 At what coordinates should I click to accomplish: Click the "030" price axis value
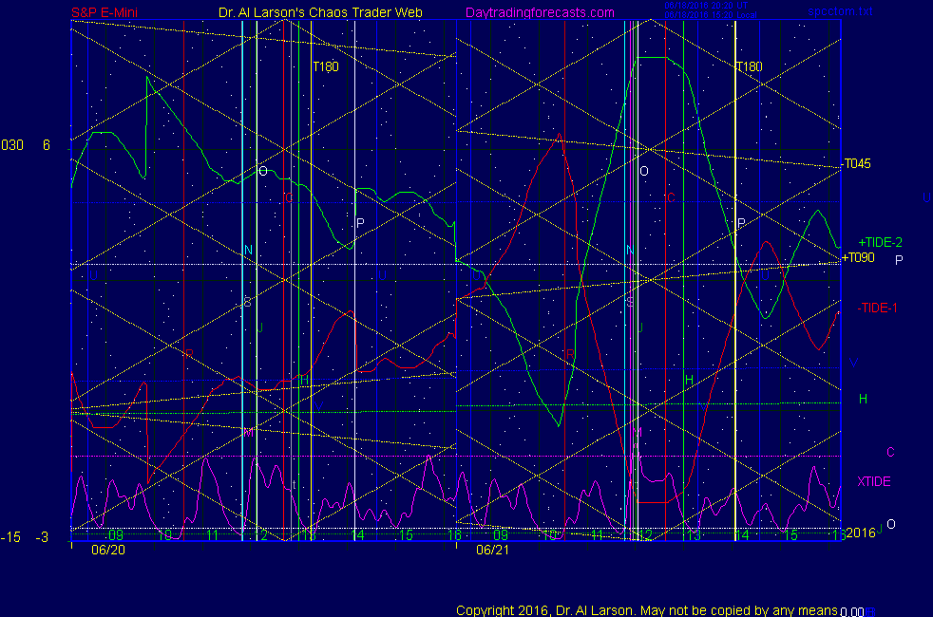pos(12,145)
